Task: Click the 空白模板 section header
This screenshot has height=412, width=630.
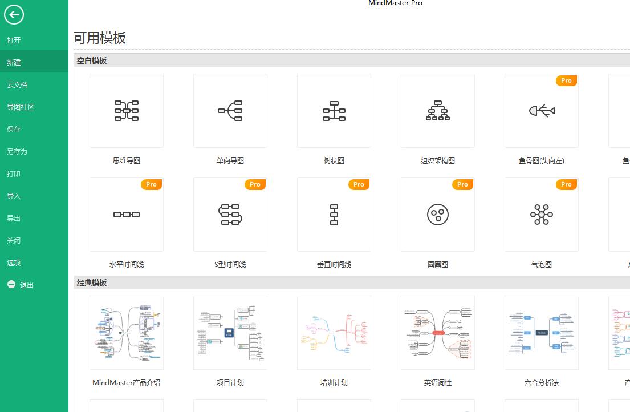Action: (x=92, y=60)
